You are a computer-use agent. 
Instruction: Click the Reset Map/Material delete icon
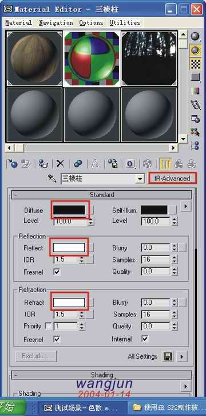click(60, 164)
